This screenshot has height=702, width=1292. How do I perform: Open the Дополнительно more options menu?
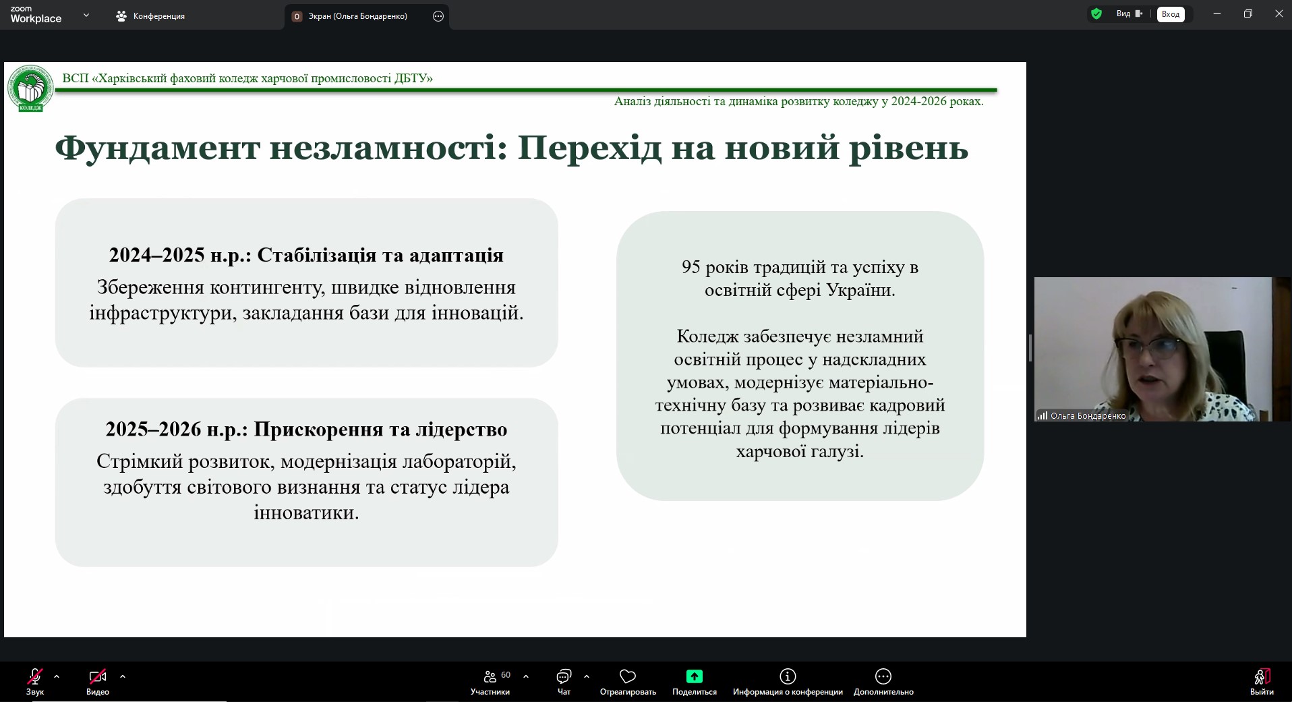pos(883,681)
